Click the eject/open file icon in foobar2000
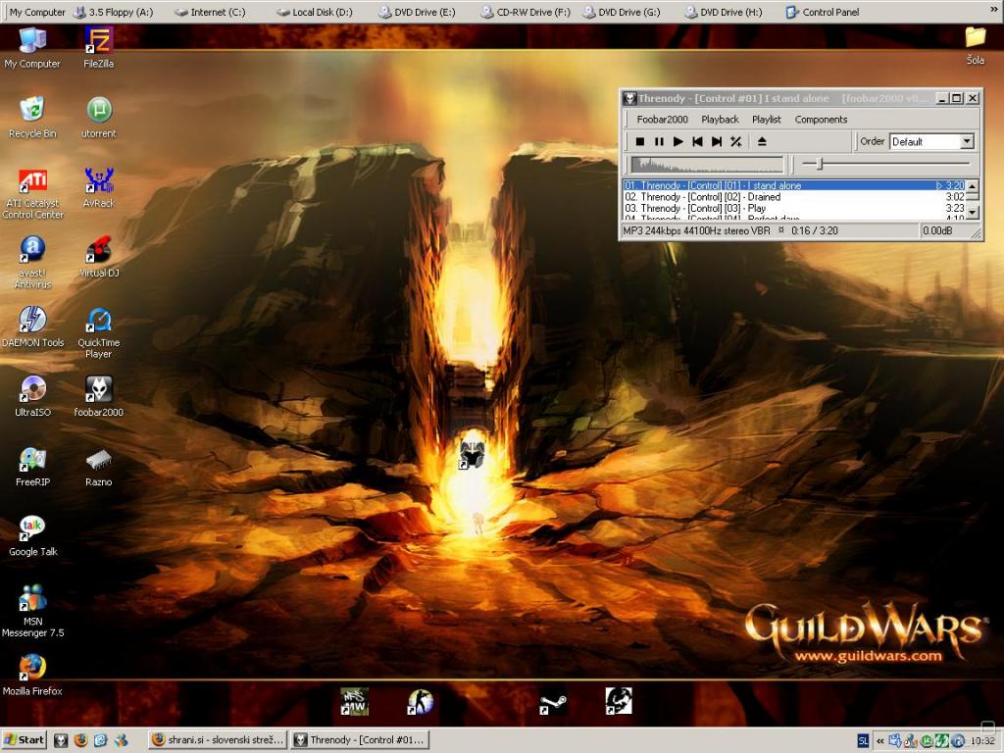1004x753 pixels. point(762,141)
